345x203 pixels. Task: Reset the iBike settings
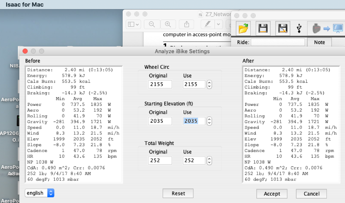coord(178,193)
